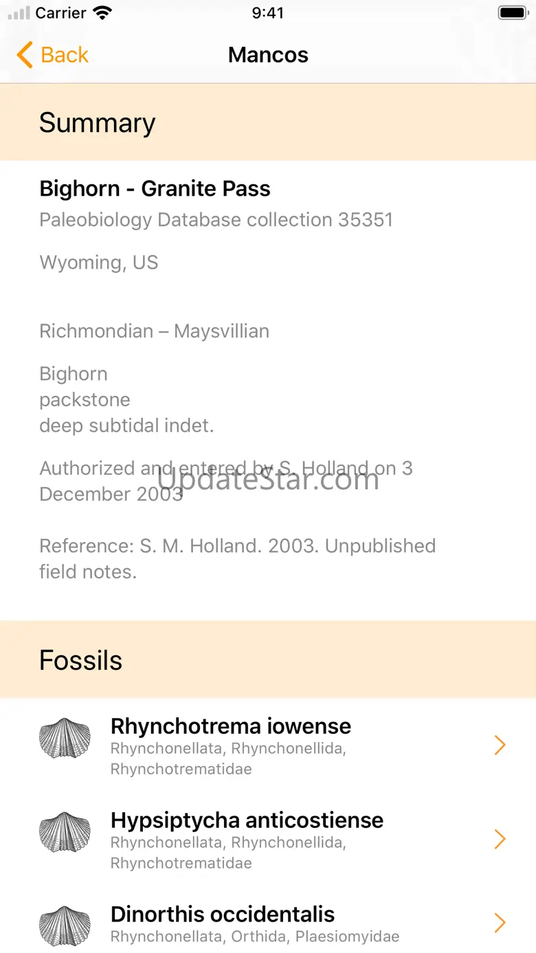Image resolution: width=536 pixels, height=953 pixels.
Task: Tap the Dinorthis occidentalis shell icon
Action: click(65, 926)
